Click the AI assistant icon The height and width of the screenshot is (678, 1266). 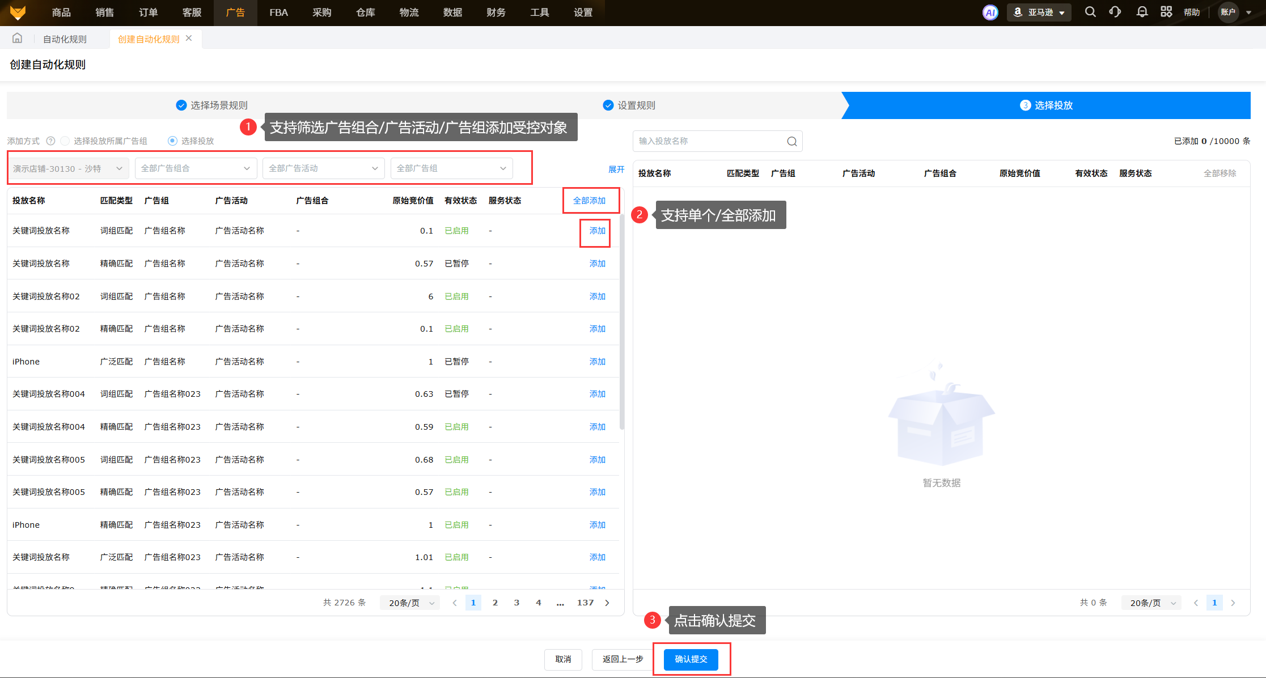(990, 12)
